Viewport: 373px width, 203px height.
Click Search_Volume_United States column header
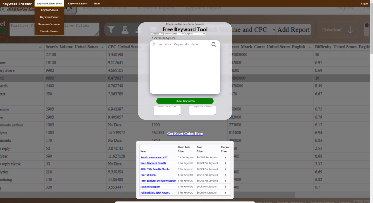72,47
